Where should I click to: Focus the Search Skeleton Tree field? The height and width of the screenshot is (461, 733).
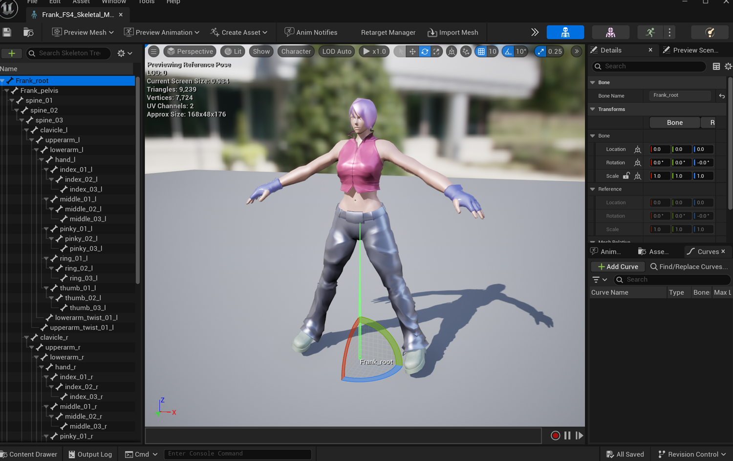(69, 53)
